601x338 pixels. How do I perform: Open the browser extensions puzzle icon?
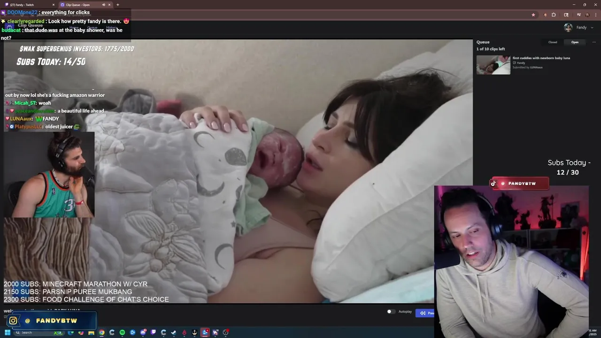(554, 15)
